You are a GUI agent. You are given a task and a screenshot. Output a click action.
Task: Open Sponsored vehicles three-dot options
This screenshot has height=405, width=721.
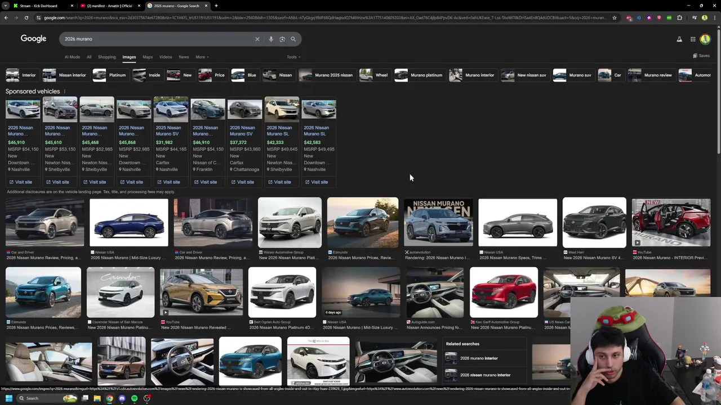pos(64,91)
